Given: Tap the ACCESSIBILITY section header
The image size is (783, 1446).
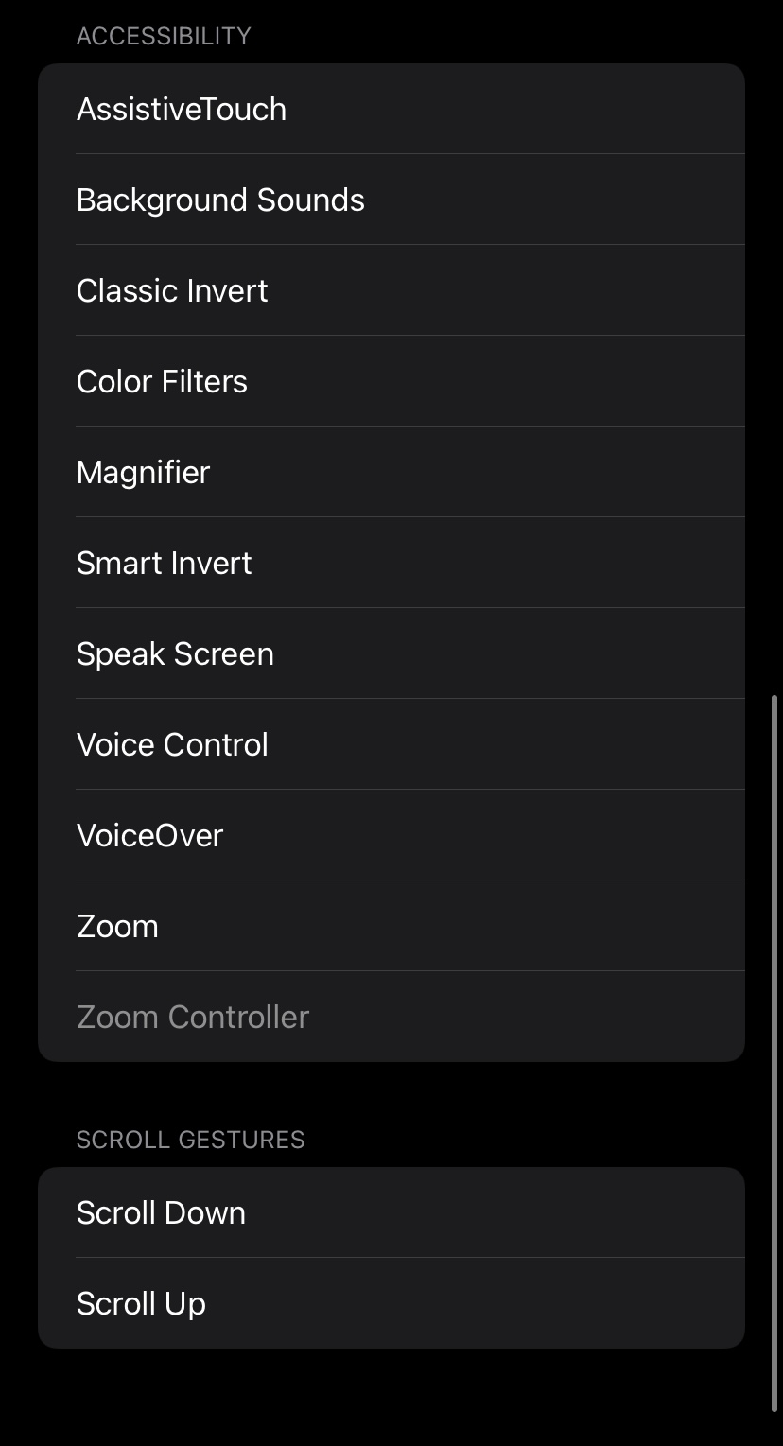Looking at the screenshot, I should pyautogui.click(x=164, y=36).
